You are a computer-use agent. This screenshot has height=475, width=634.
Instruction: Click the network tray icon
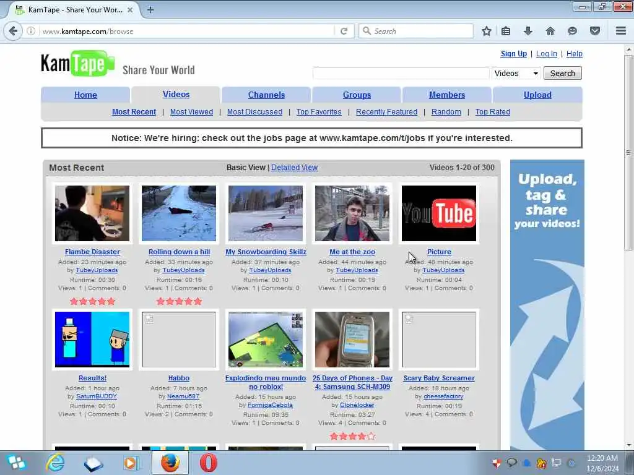click(x=557, y=463)
